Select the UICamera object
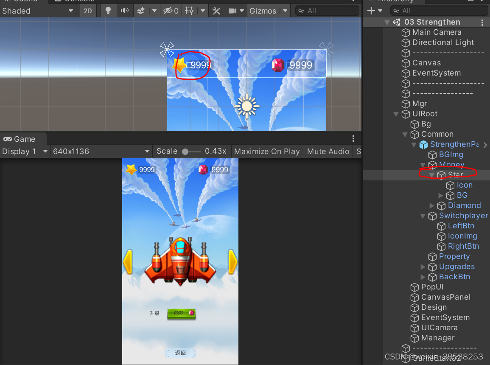 439,328
